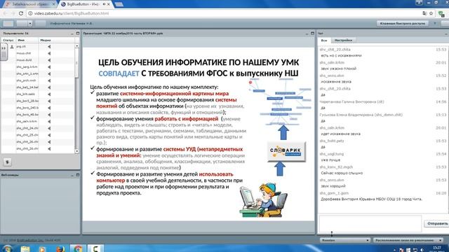Click speaker icon for shs_borz_48 user
Screen dimensions: 449x252
[x=49, y=115]
